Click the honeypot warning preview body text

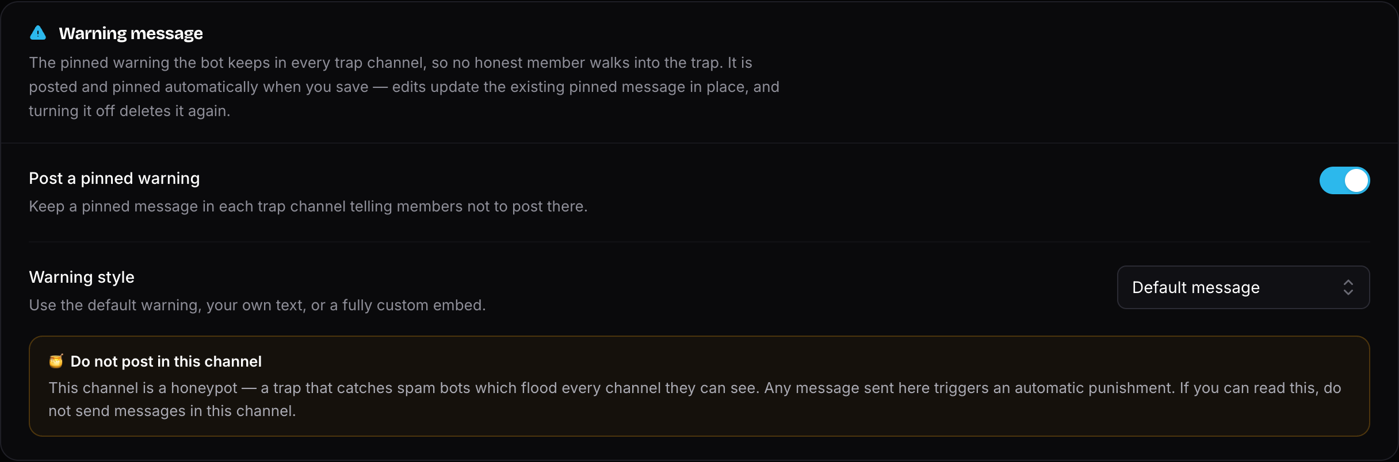click(695, 399)
